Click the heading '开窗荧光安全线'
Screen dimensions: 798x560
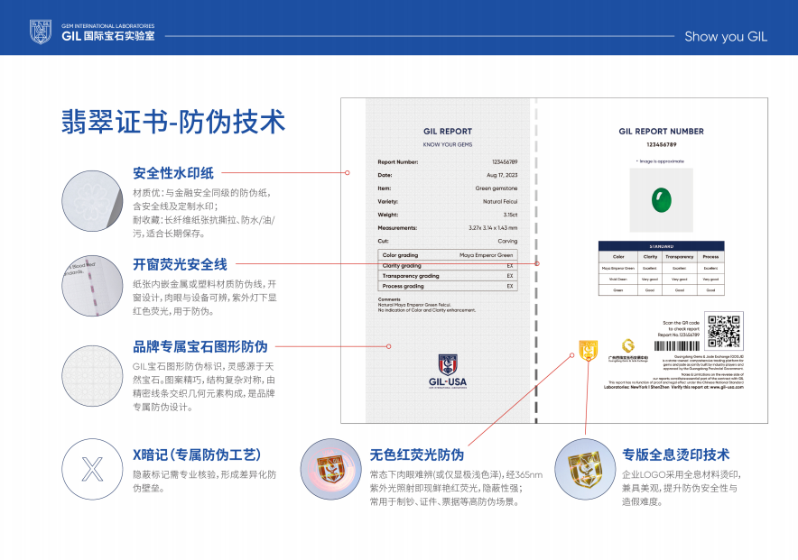(180, 264)
